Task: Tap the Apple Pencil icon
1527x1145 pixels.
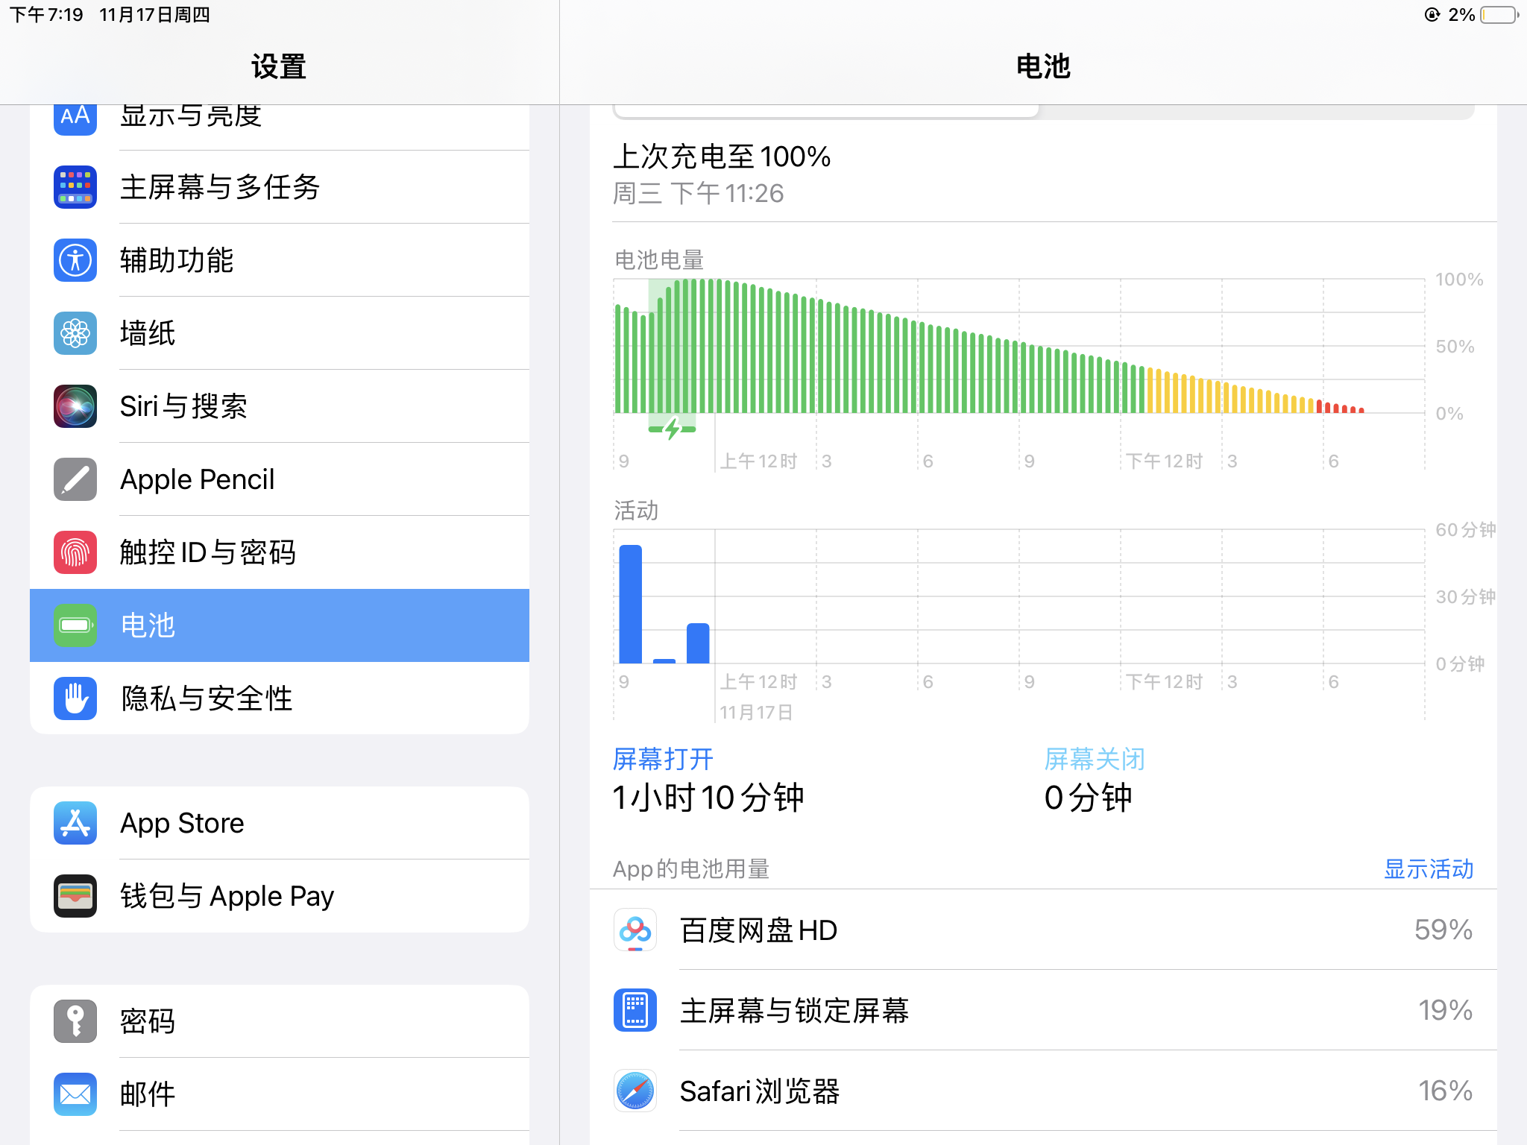Action: tap(75, 479)
